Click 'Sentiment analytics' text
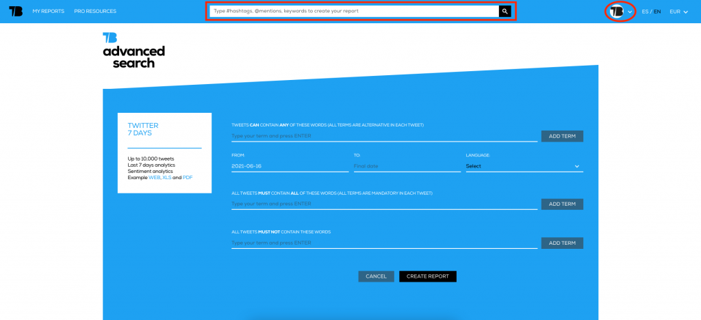Image resolution: width=701 pixels, height=320 pixels. 150,172
